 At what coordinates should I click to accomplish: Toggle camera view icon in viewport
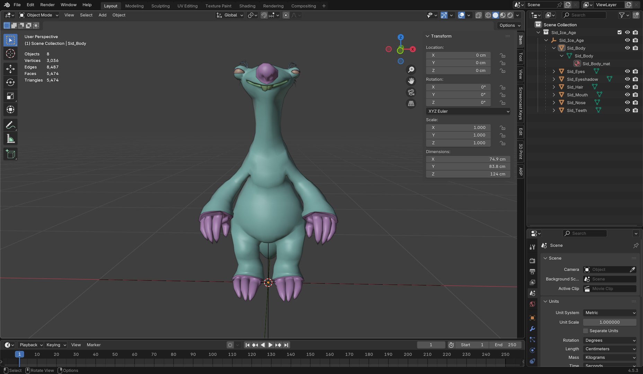(411, 92)
